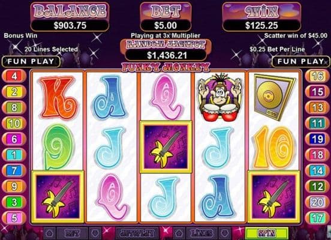Decrease bet with the down arrow

[95, 233]
